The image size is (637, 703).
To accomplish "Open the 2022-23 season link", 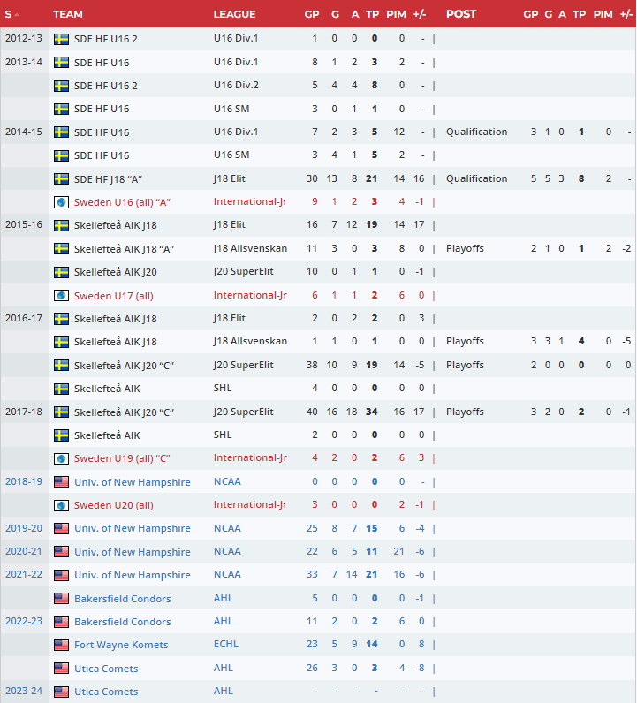I will click(23, 621).
